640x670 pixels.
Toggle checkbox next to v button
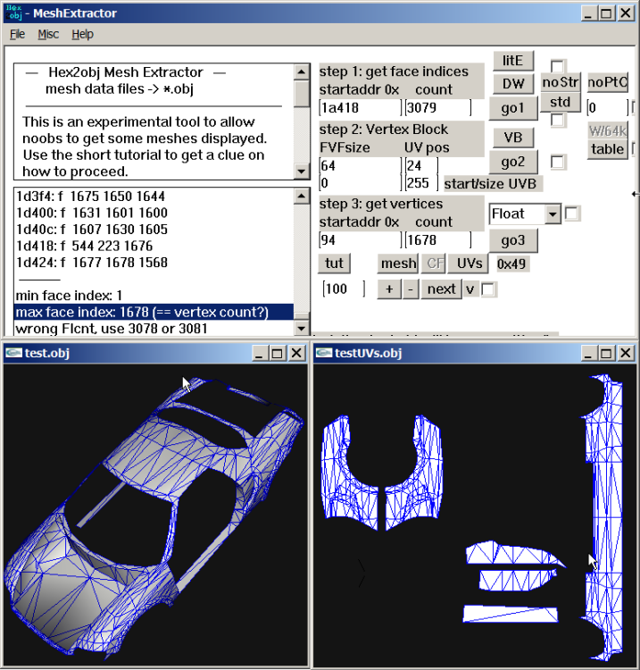click(x=488, y=289)
